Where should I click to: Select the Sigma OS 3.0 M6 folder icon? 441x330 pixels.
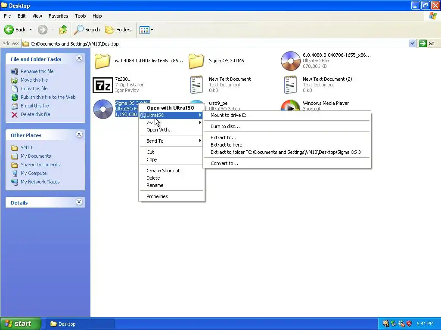[x=196, y=61]
